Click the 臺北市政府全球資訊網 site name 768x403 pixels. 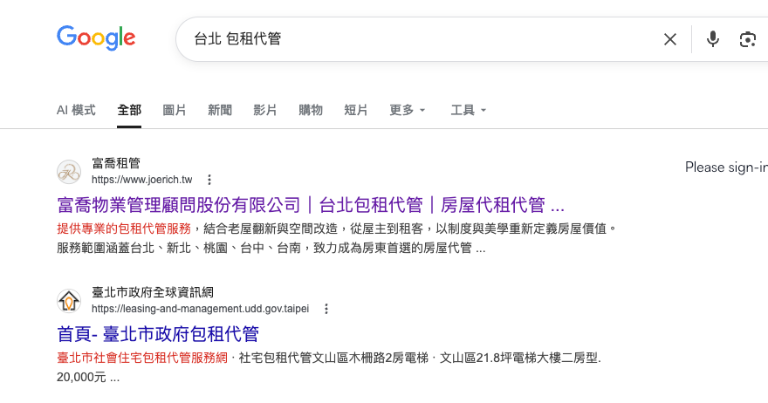tap(153, 292)
